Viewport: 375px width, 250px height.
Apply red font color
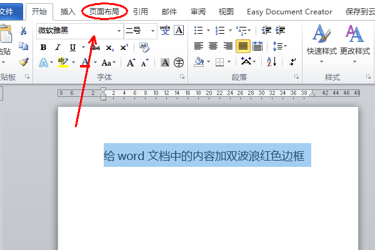coord(84,62)
